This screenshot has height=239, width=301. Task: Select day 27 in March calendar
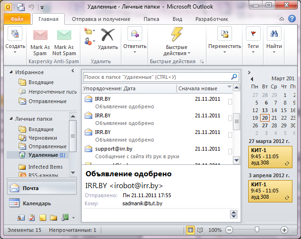coord(265,125)
